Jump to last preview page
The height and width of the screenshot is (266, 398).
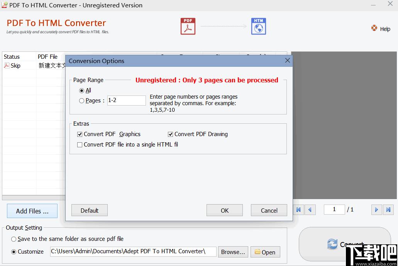[x=388, y=210]
